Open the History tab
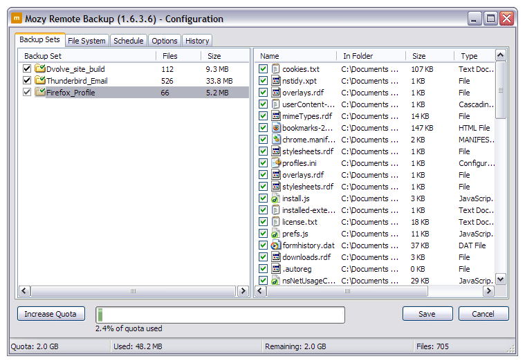This screenshot has width=525, height=363. tap(197, 41)
